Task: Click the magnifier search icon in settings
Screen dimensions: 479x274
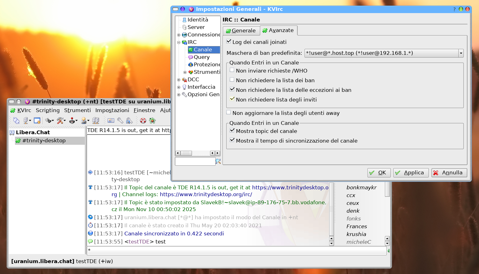Action: click(218, 161)
